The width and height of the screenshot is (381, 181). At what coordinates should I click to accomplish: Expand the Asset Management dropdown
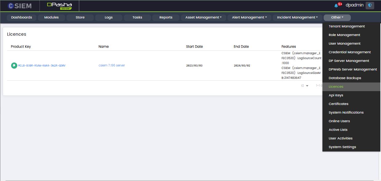coord(203,18)
